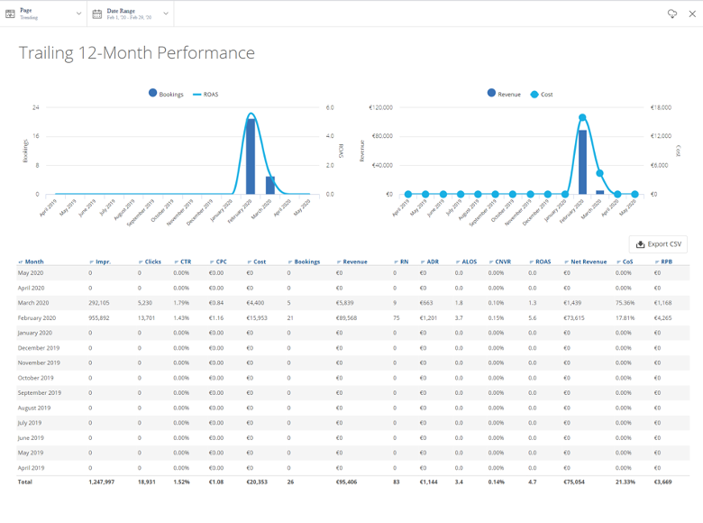Expand the Date Range dropdown chevron

[x=166, y=14]
